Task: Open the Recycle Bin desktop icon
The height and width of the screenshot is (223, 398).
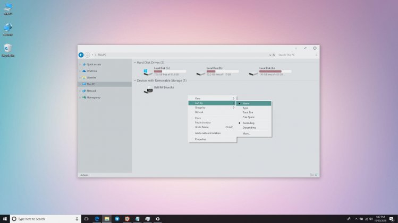Action: [x=8, y=50]
